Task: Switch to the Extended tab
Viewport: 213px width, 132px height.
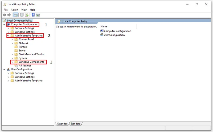Action: pyautogui.click(x=62, y=123)
